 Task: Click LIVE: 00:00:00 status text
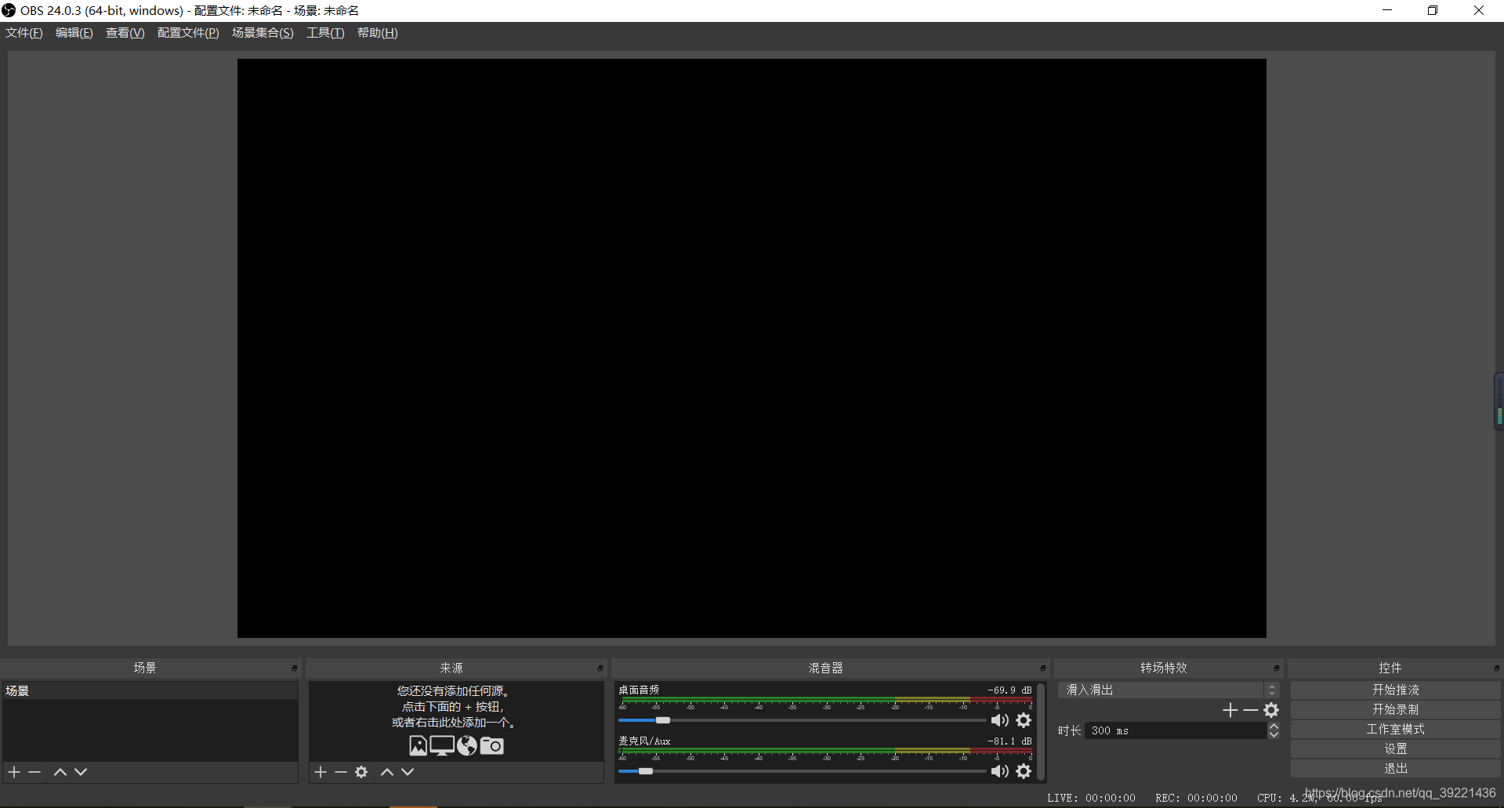tap(1091, 798)
